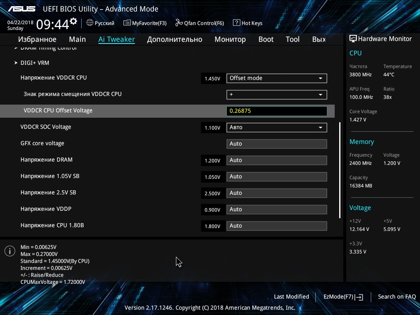
Task: Click CPUMaxVoltage = 1.72000V help text
Action: click(53, 282)
